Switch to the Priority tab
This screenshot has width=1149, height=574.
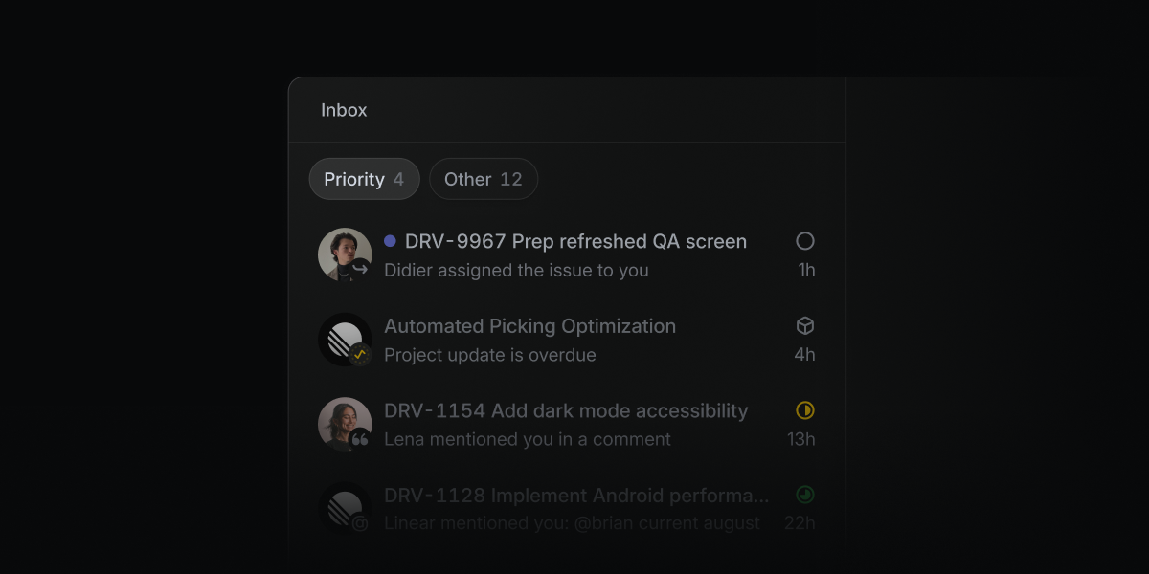pyautogui.click(x=364, y=179)
